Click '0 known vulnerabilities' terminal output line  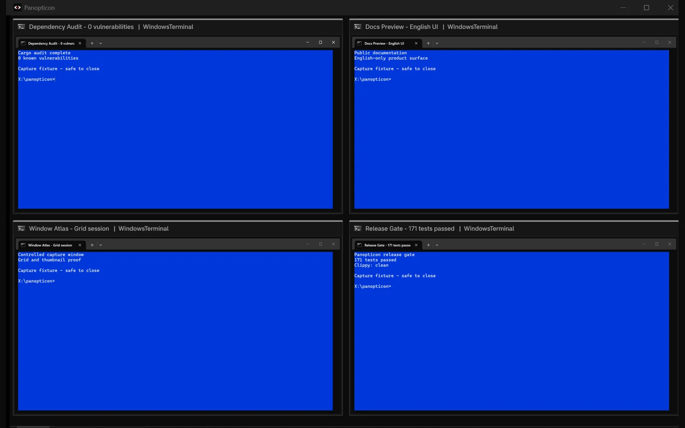[x=48, y=58]
